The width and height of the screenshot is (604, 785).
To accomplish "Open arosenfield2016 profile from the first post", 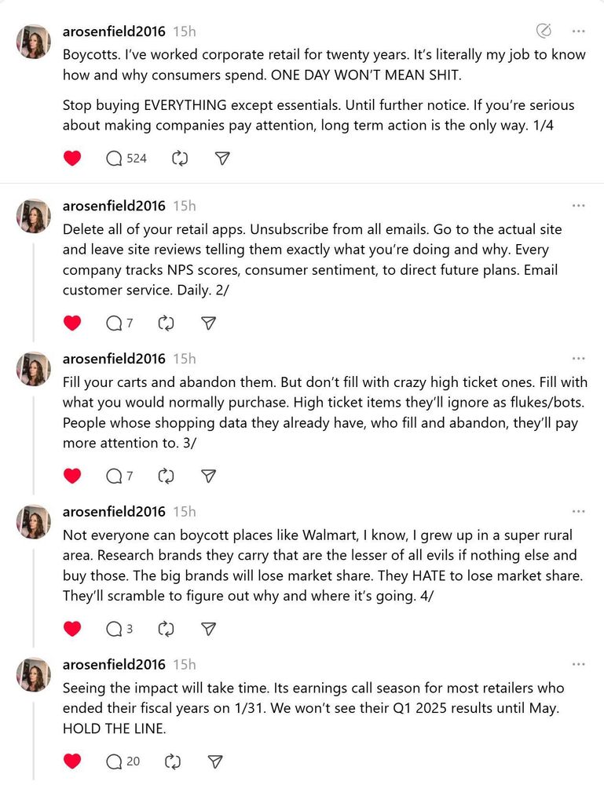I will click(x=114, y=32).
